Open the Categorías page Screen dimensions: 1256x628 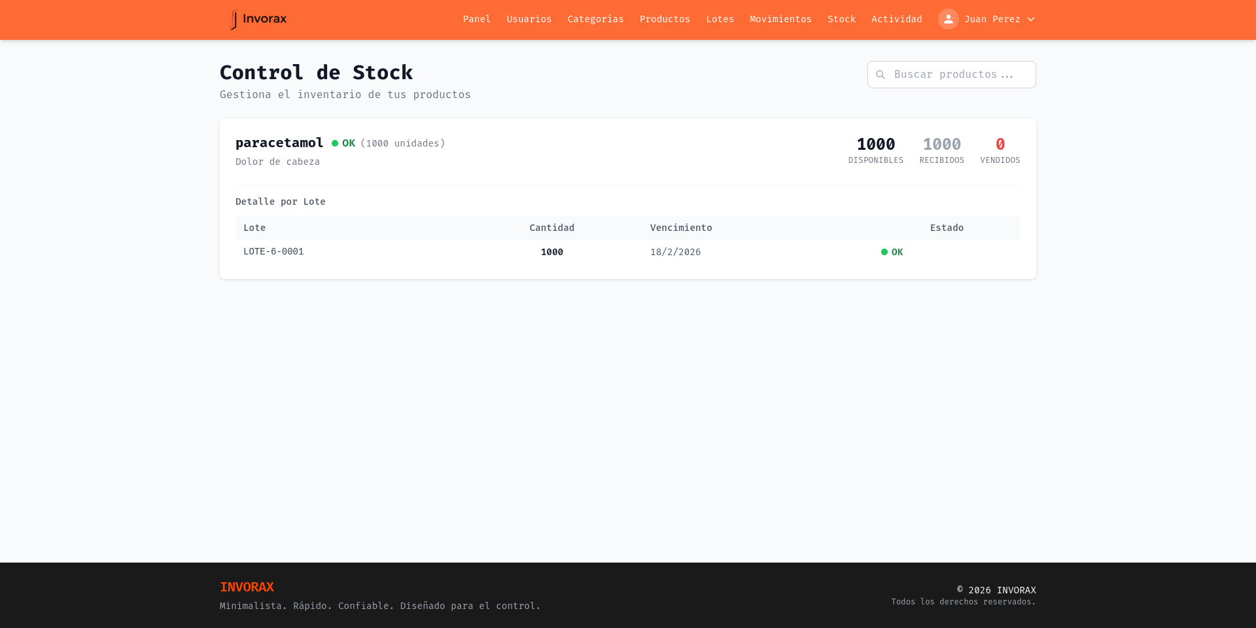coord(595,19)
